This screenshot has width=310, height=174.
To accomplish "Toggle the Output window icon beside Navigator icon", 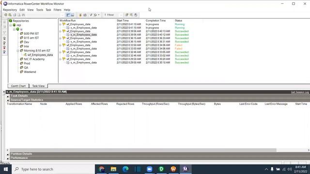I will 73,15.
